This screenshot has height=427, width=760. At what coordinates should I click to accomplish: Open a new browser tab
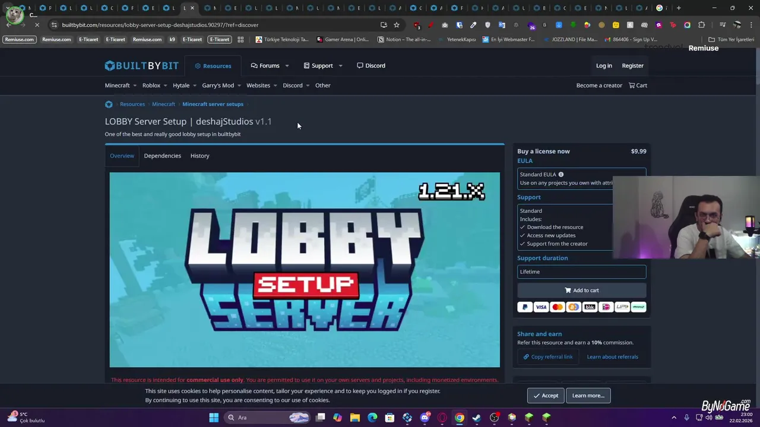click(x=679, y=8)
